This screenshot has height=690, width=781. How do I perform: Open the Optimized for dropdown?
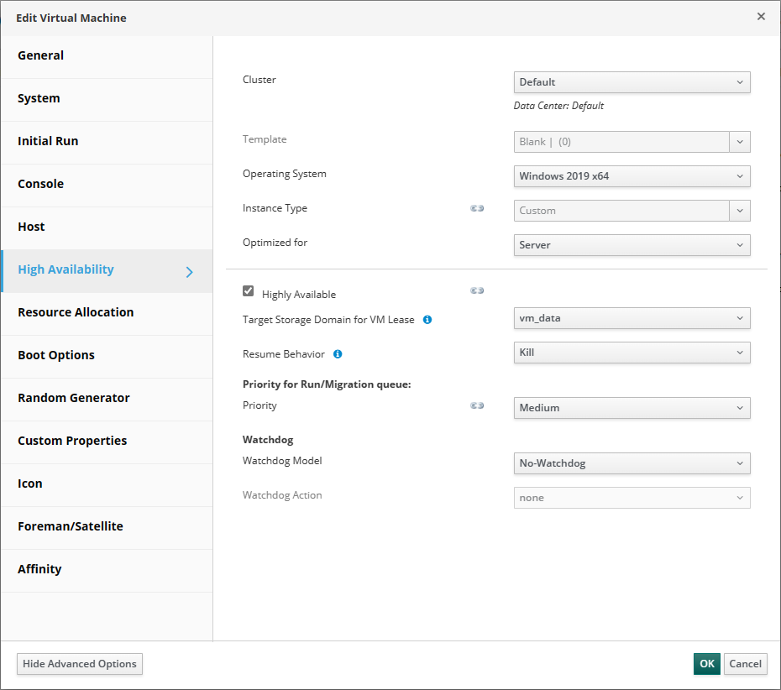pyautogui.click(x=632, y=245)
